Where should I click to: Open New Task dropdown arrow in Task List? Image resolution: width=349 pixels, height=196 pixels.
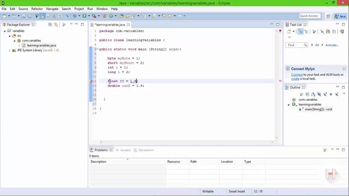293,32
